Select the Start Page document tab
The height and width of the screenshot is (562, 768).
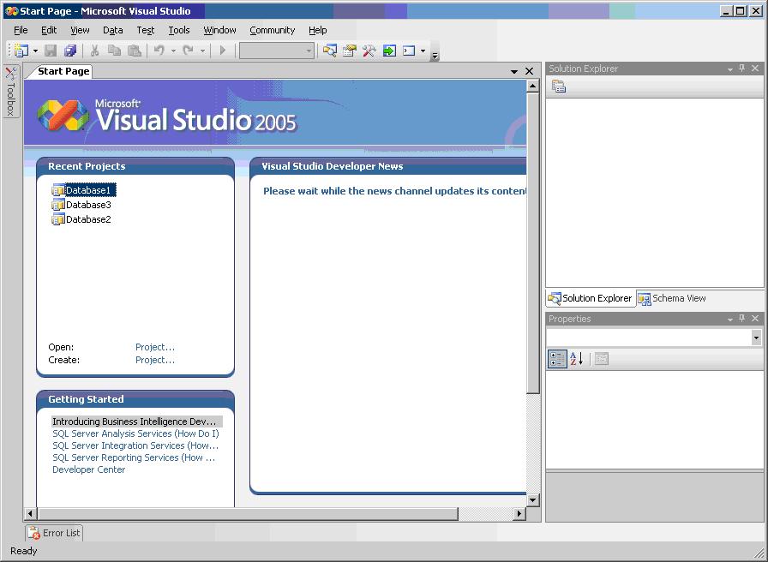point(63,71)
